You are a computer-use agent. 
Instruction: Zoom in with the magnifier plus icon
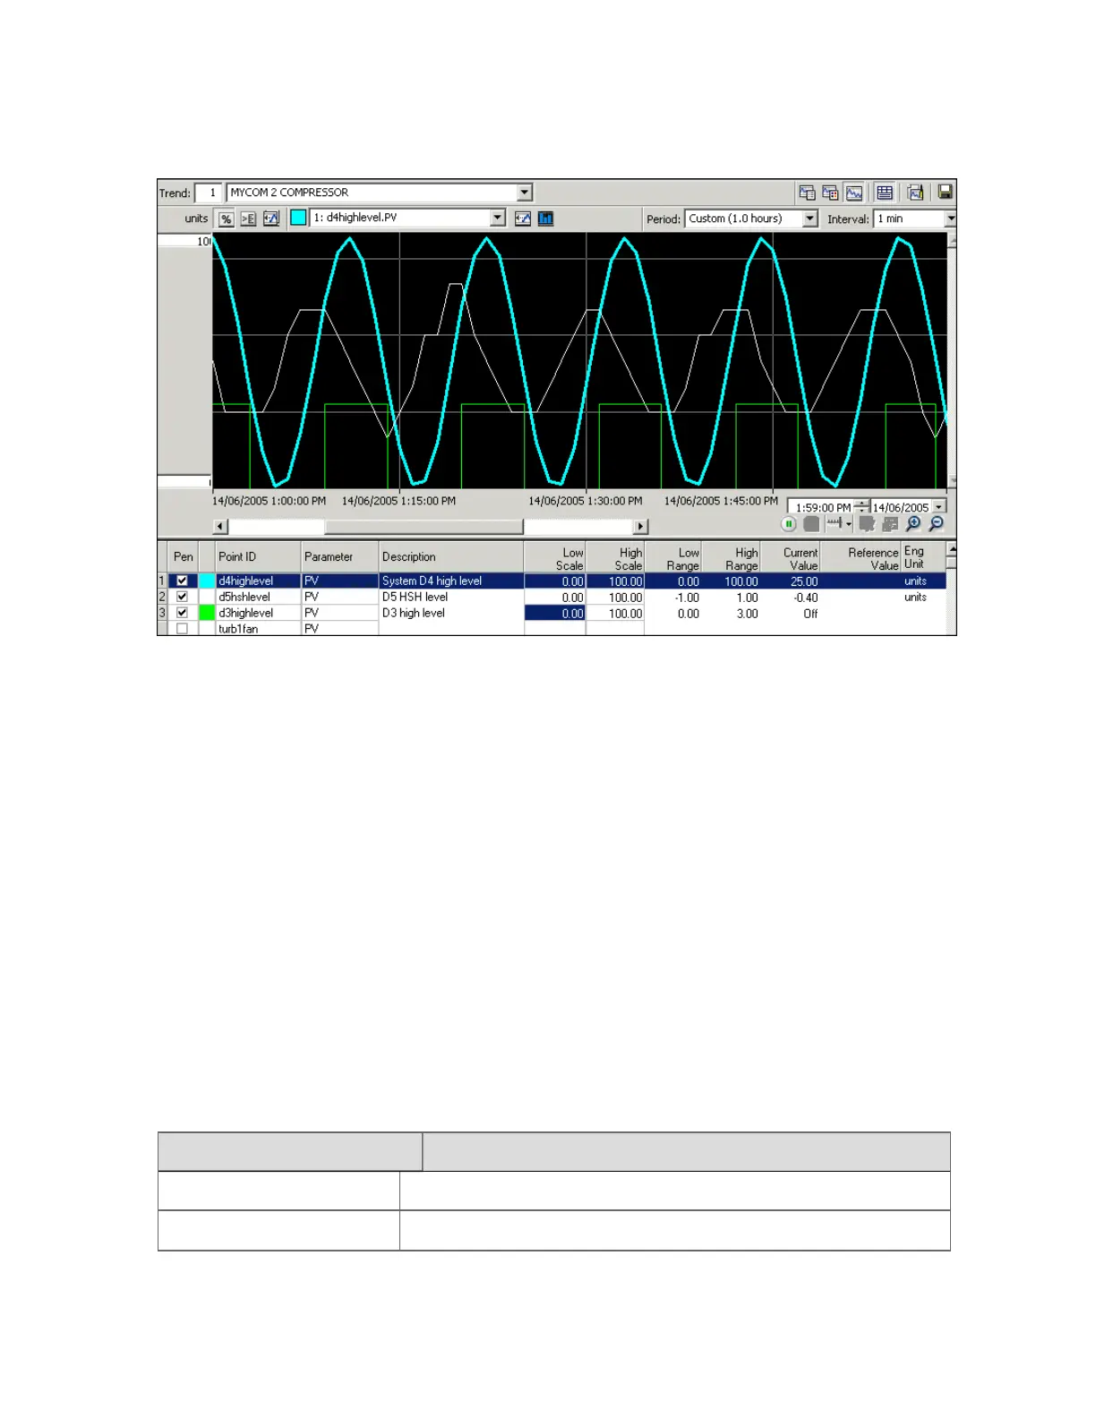(x=913, y=524)
